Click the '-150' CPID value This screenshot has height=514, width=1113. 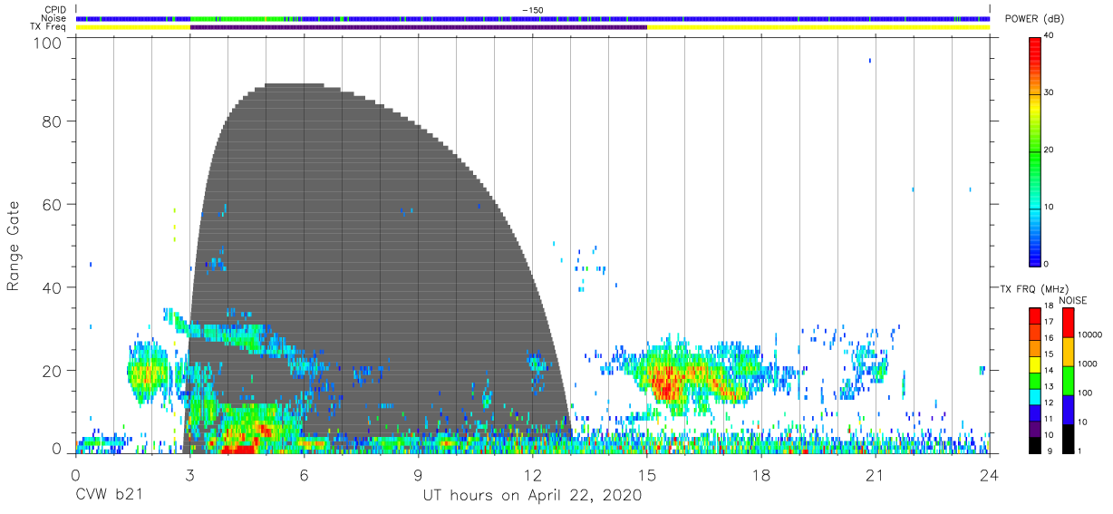pyautogui.click(x=532, y=10)
